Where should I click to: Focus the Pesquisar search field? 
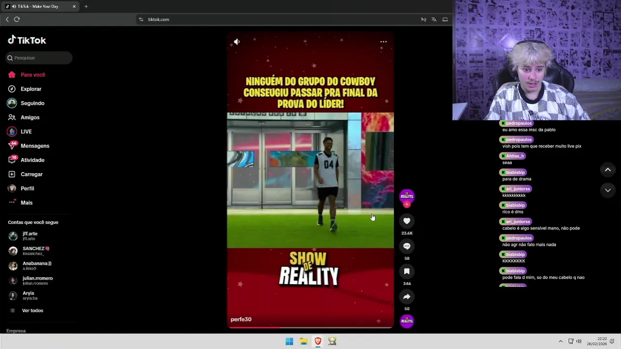pyautogui.click(x=39, y=58)
